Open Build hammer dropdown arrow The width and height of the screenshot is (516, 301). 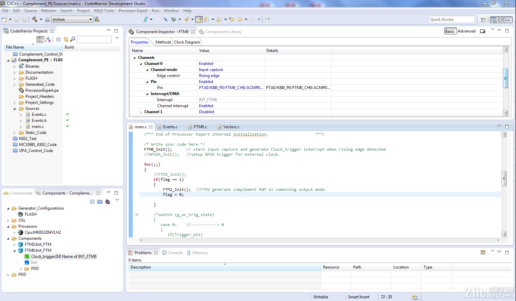pos(41,19)
